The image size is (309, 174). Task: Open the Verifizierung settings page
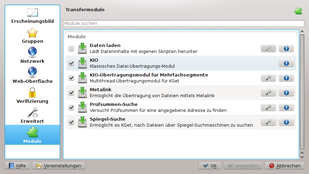[x=32, y=96]
